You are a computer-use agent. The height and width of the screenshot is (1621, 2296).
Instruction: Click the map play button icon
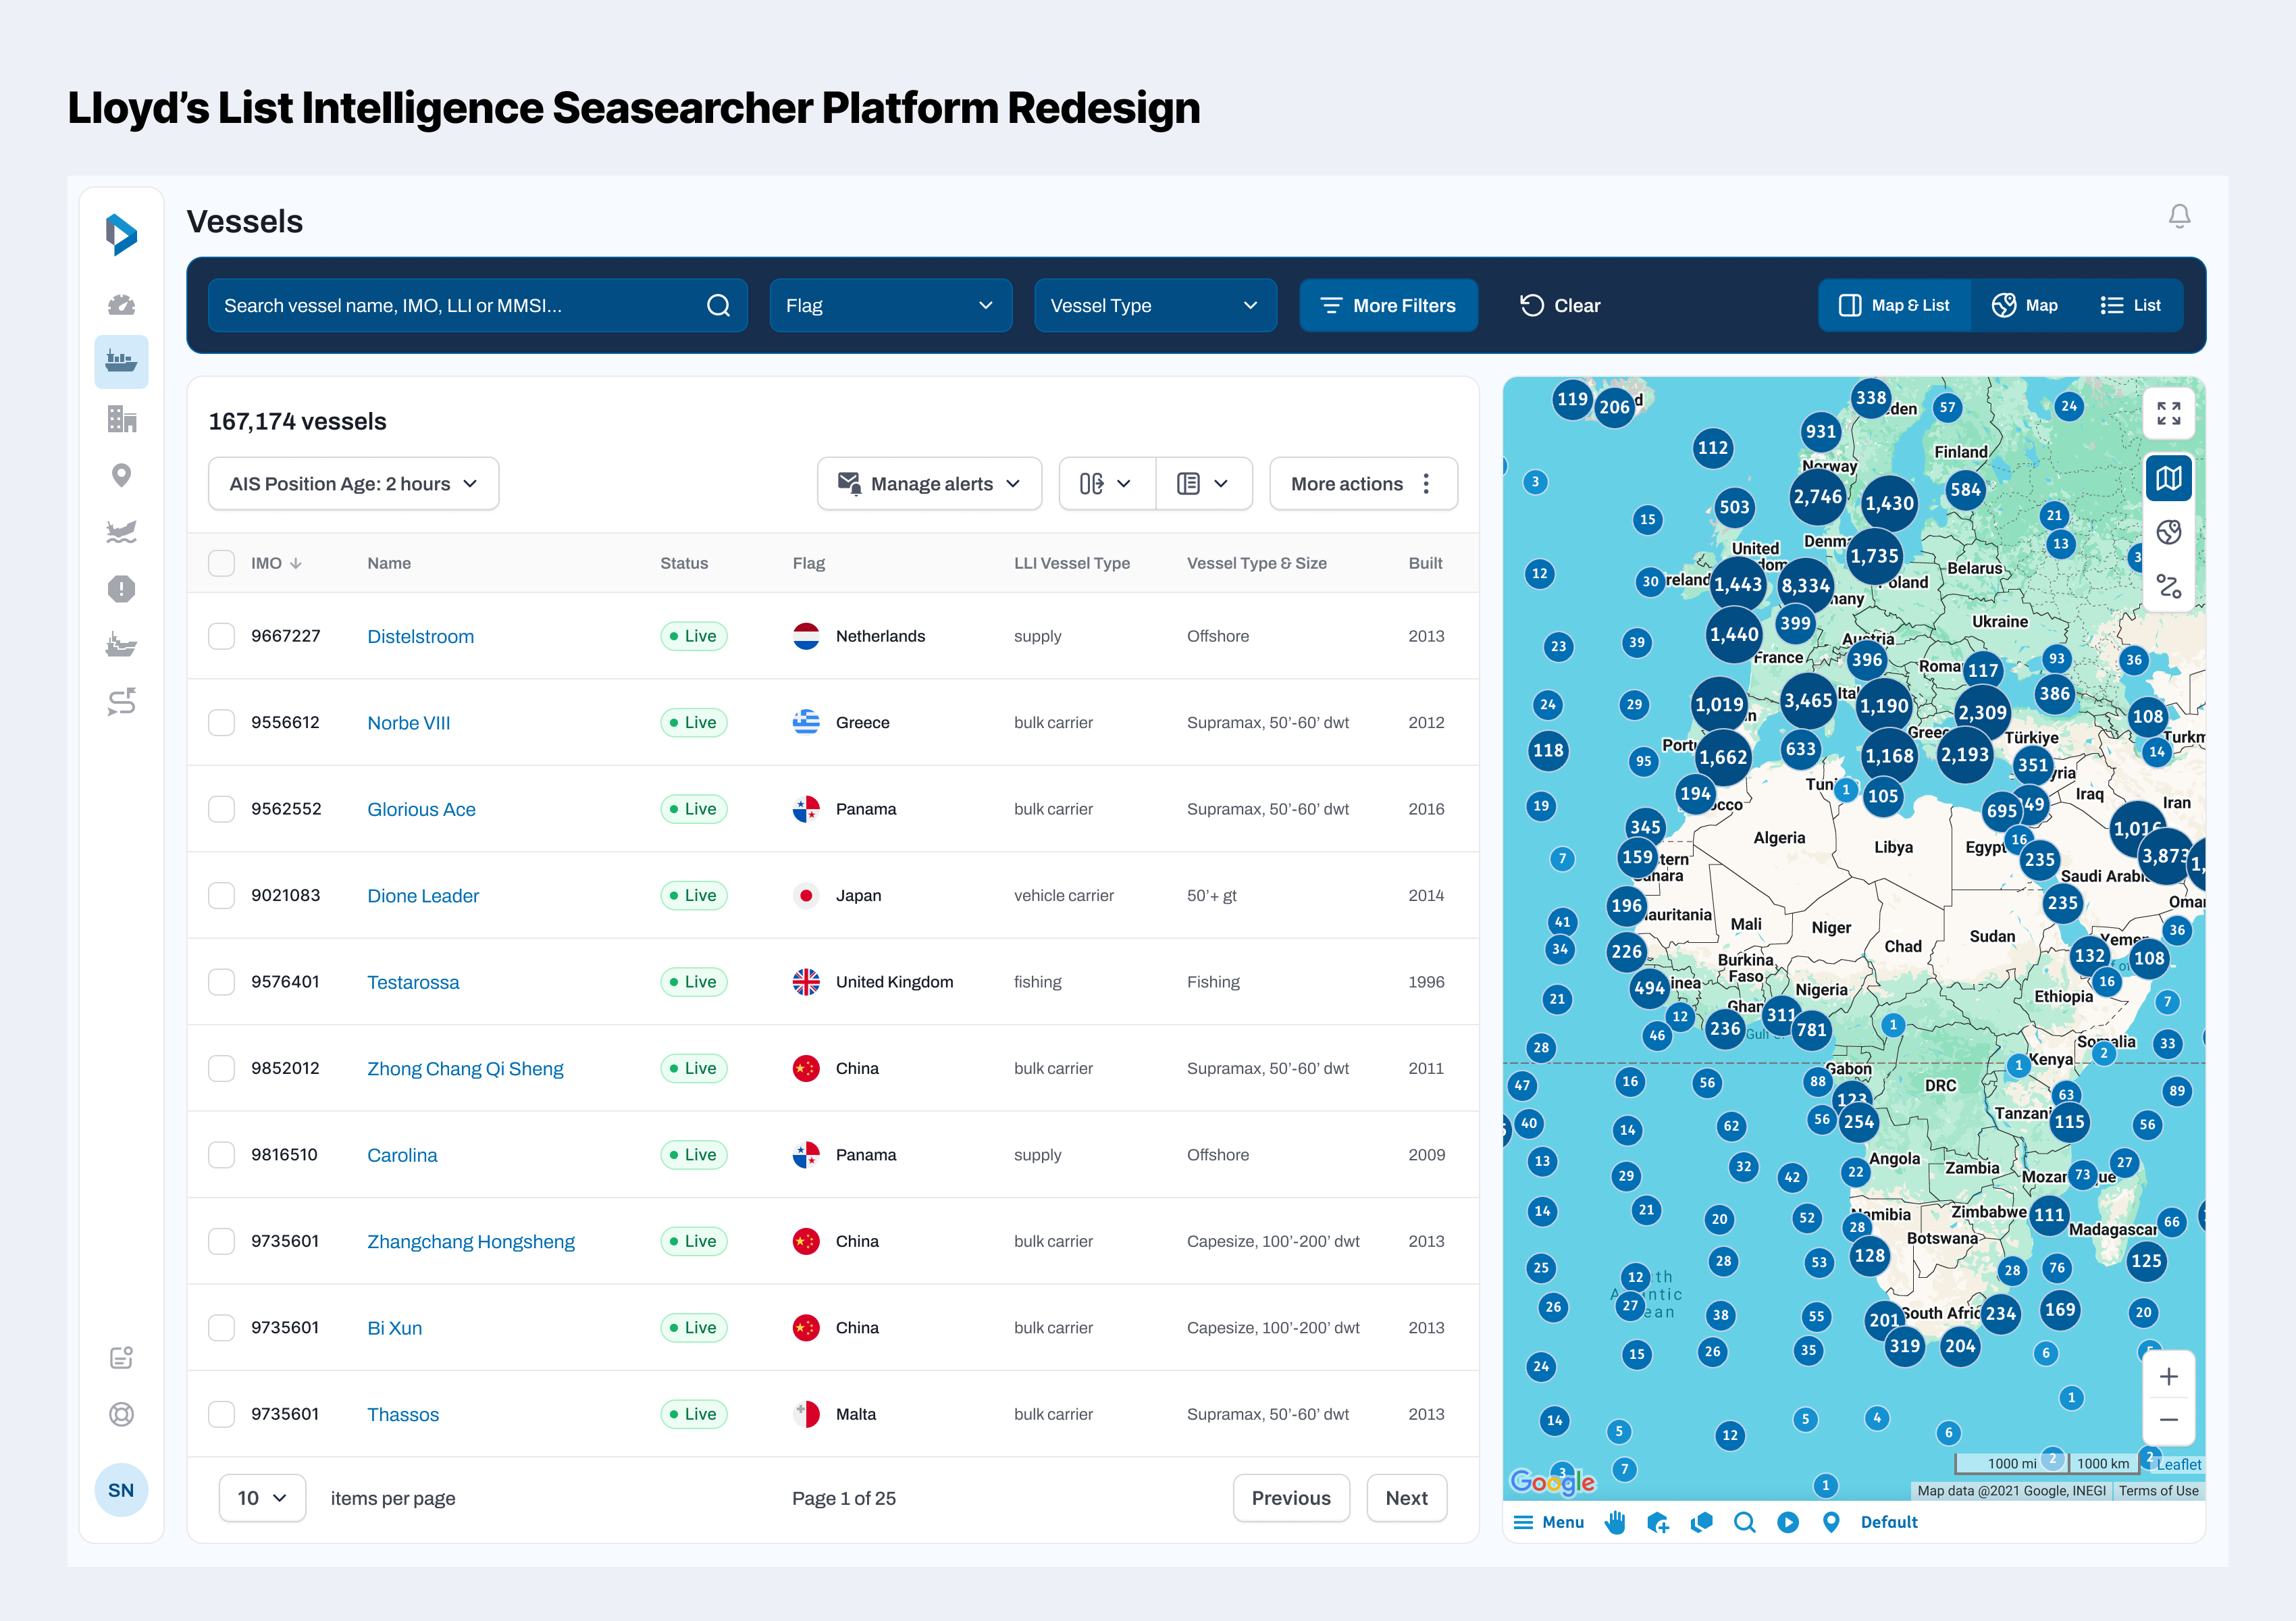1788,1522
